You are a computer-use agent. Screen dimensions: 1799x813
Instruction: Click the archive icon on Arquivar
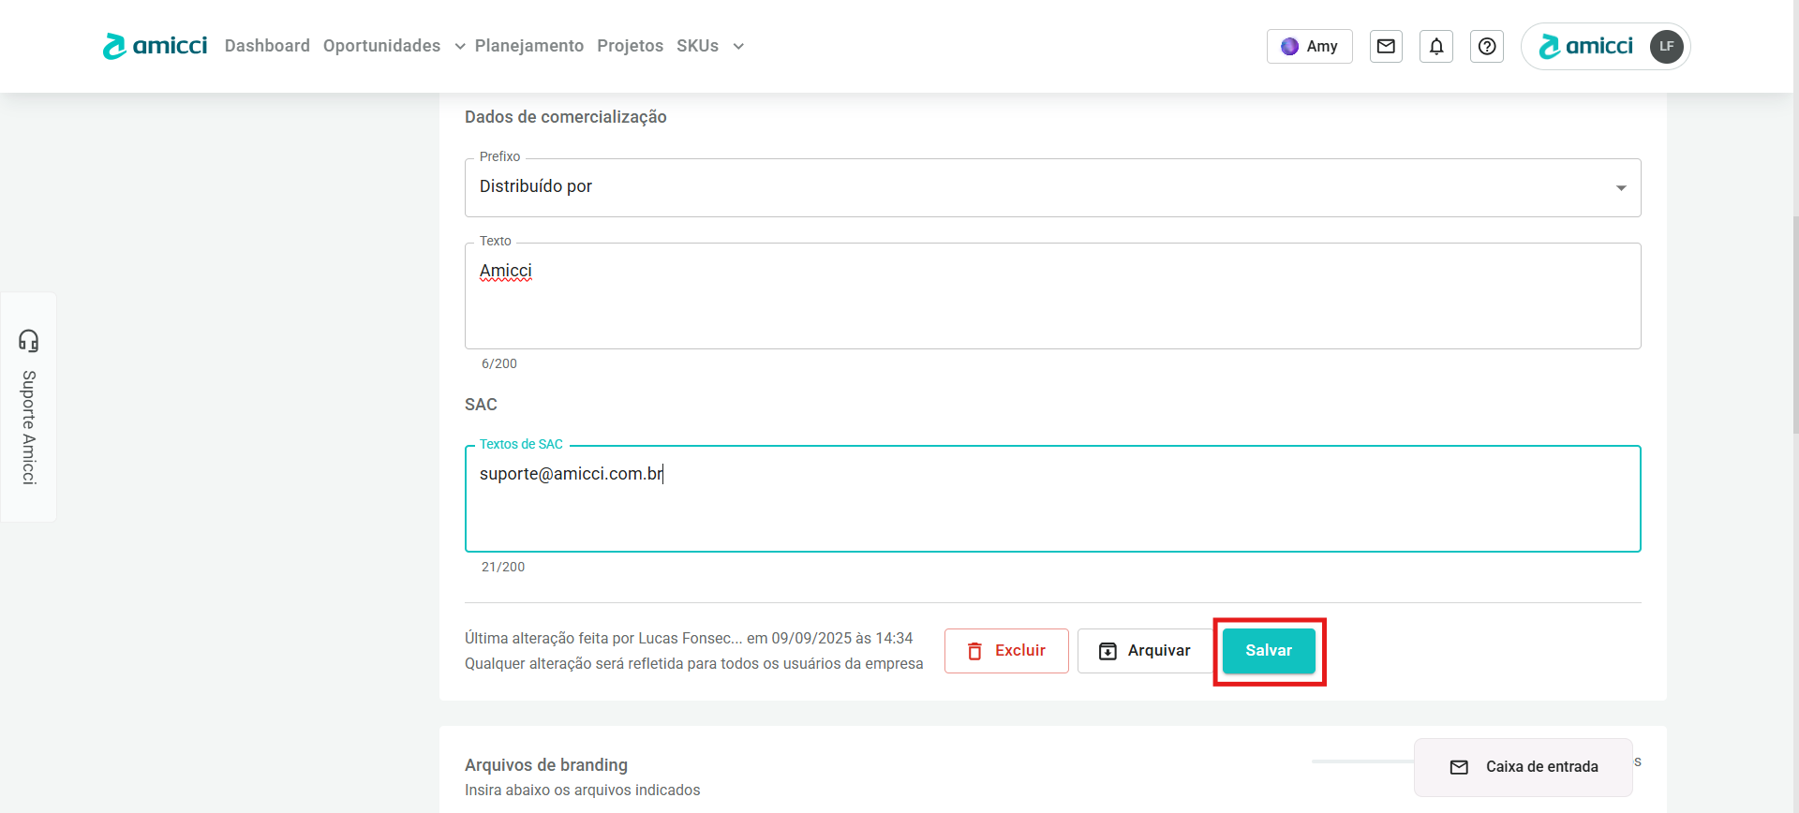[1108, 651]
